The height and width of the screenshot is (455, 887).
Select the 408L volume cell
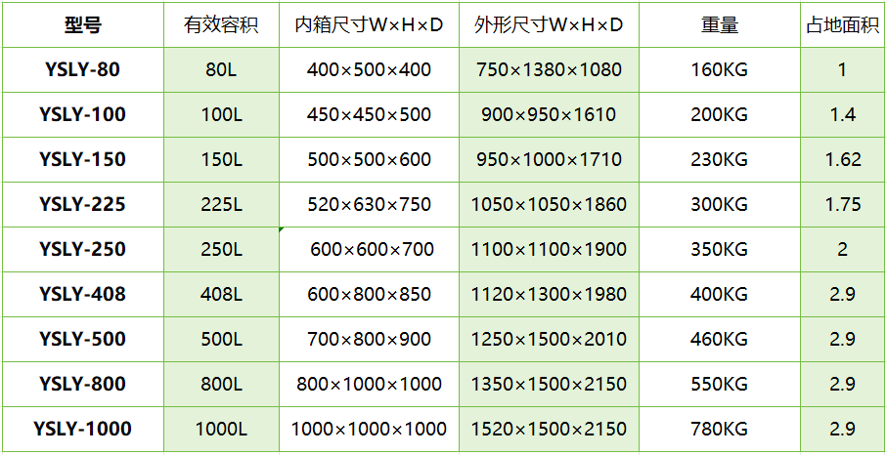221,295
